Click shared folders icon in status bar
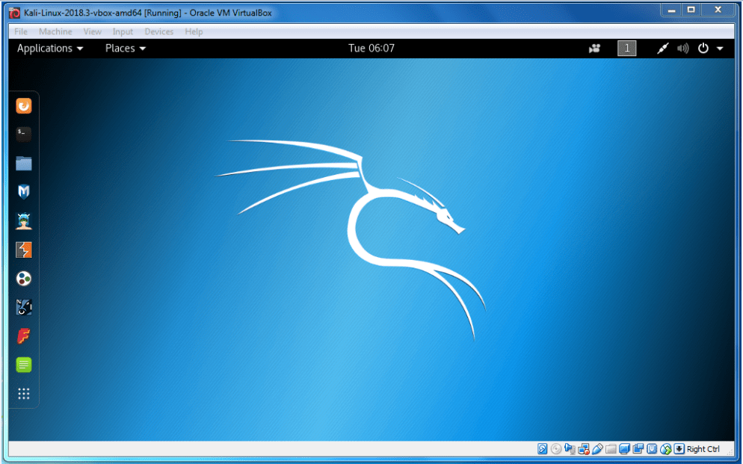The width and height of the screenshot is (743, 464). [611, 449]
